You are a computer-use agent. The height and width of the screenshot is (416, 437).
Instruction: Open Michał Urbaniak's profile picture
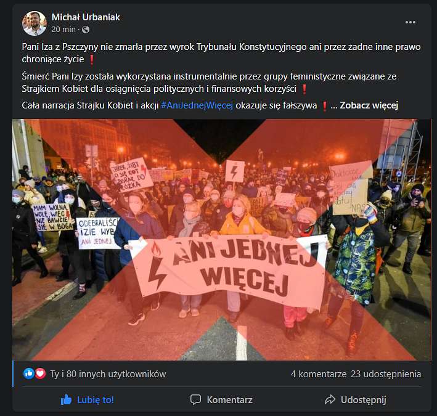point(35,23)
